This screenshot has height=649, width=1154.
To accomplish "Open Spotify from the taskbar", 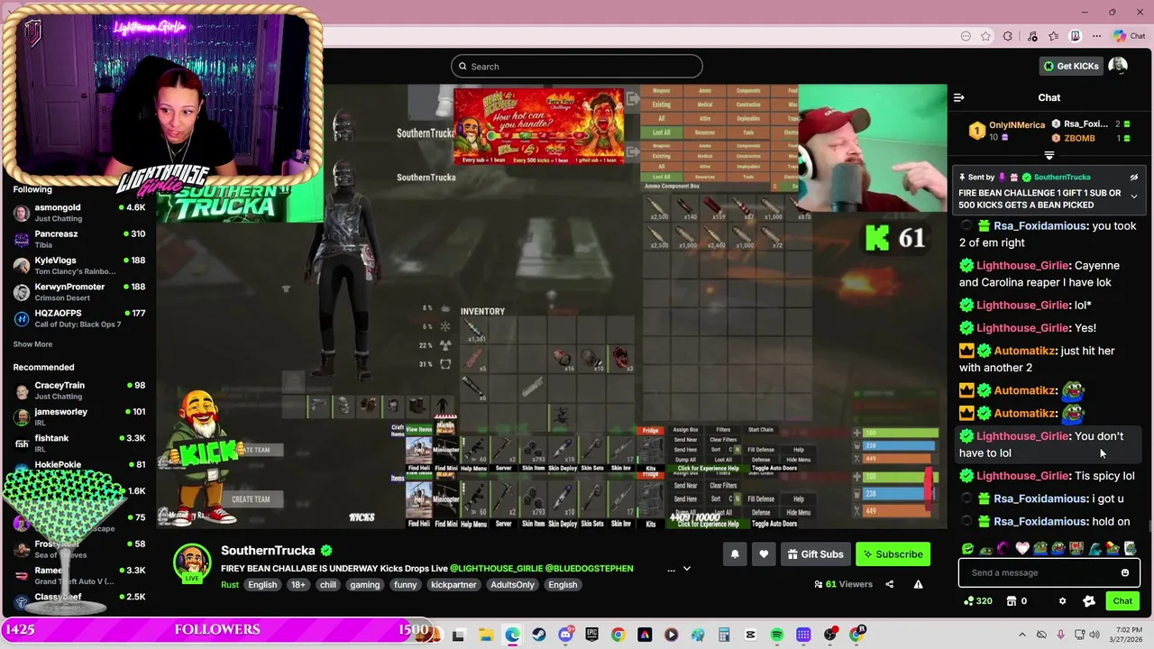I will tap(777, 635).
